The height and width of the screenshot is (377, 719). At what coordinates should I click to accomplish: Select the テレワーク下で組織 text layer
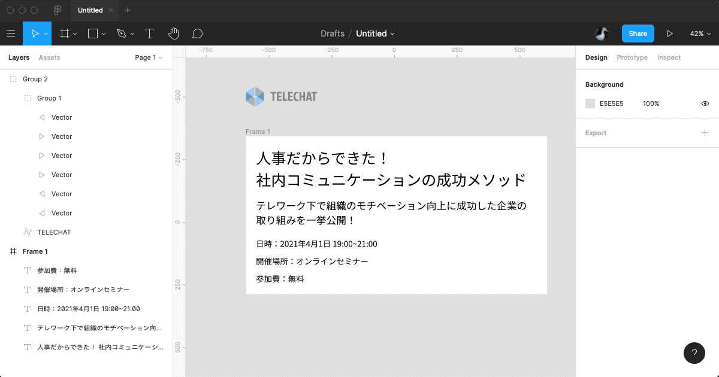86,328
